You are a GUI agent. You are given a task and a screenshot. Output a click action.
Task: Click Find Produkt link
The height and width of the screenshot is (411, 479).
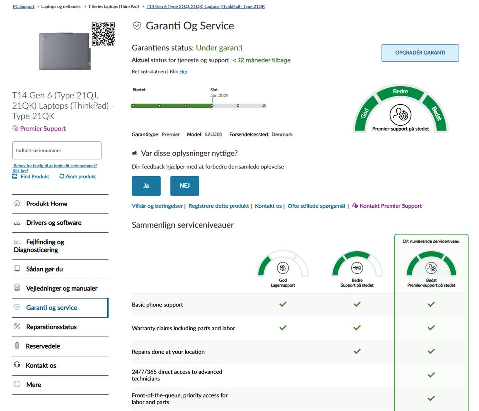[35, 176]
